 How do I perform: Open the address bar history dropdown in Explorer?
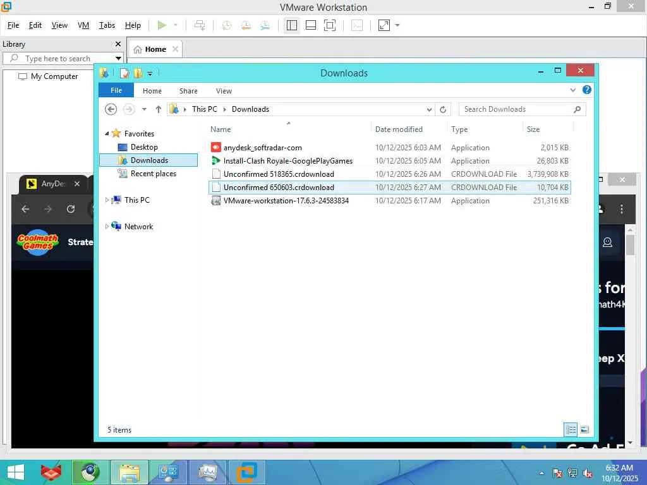[429, 109]
